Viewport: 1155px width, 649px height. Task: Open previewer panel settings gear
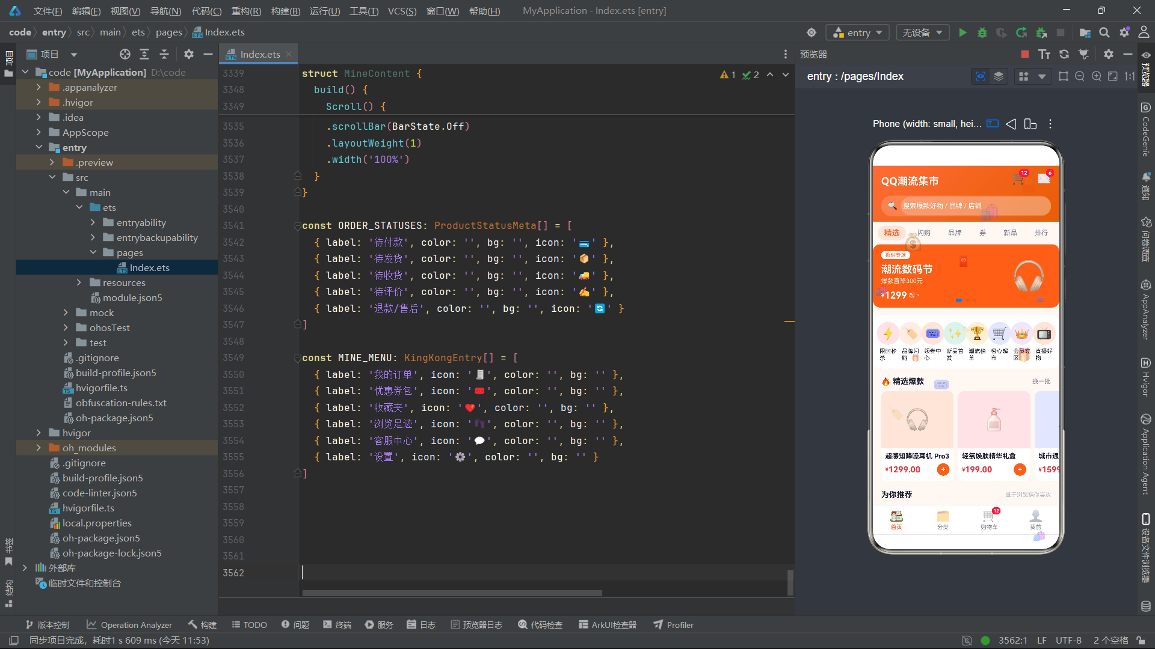tap(1109, 54)
